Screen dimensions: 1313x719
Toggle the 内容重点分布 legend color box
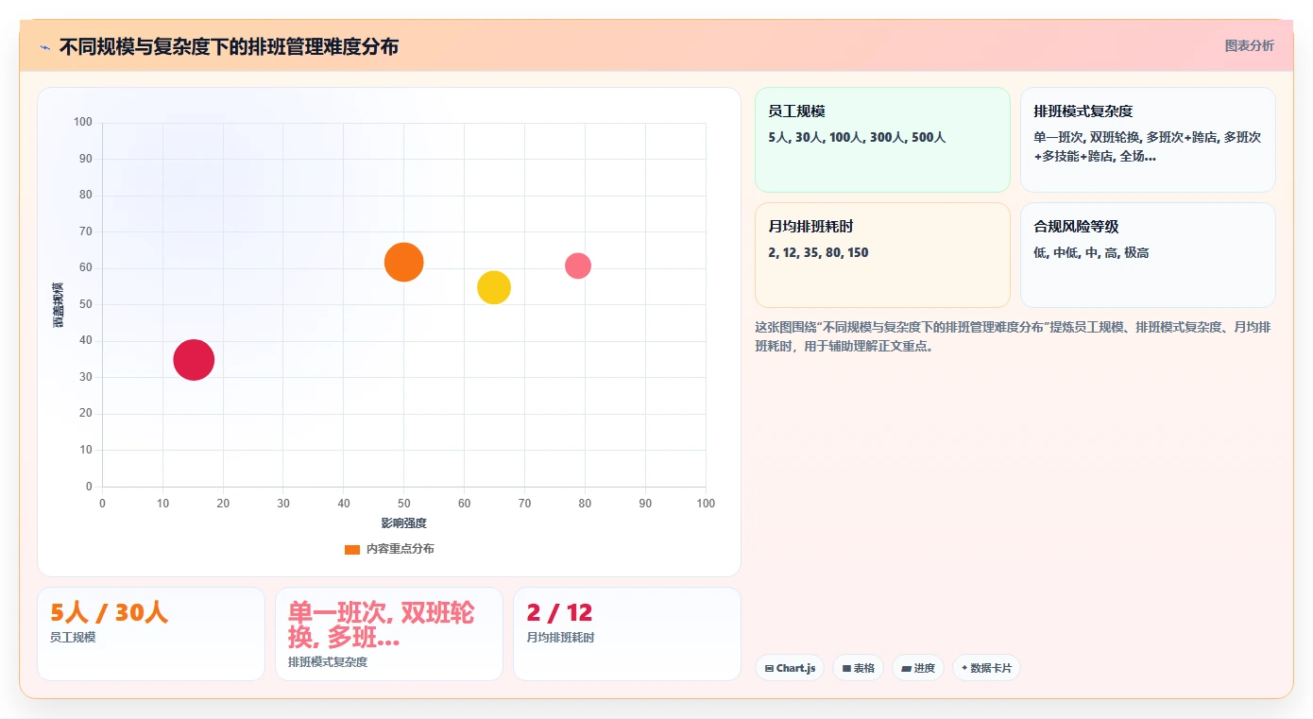[x=352, y=549]
